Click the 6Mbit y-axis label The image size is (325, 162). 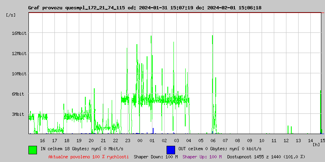(x=19, y=94)
